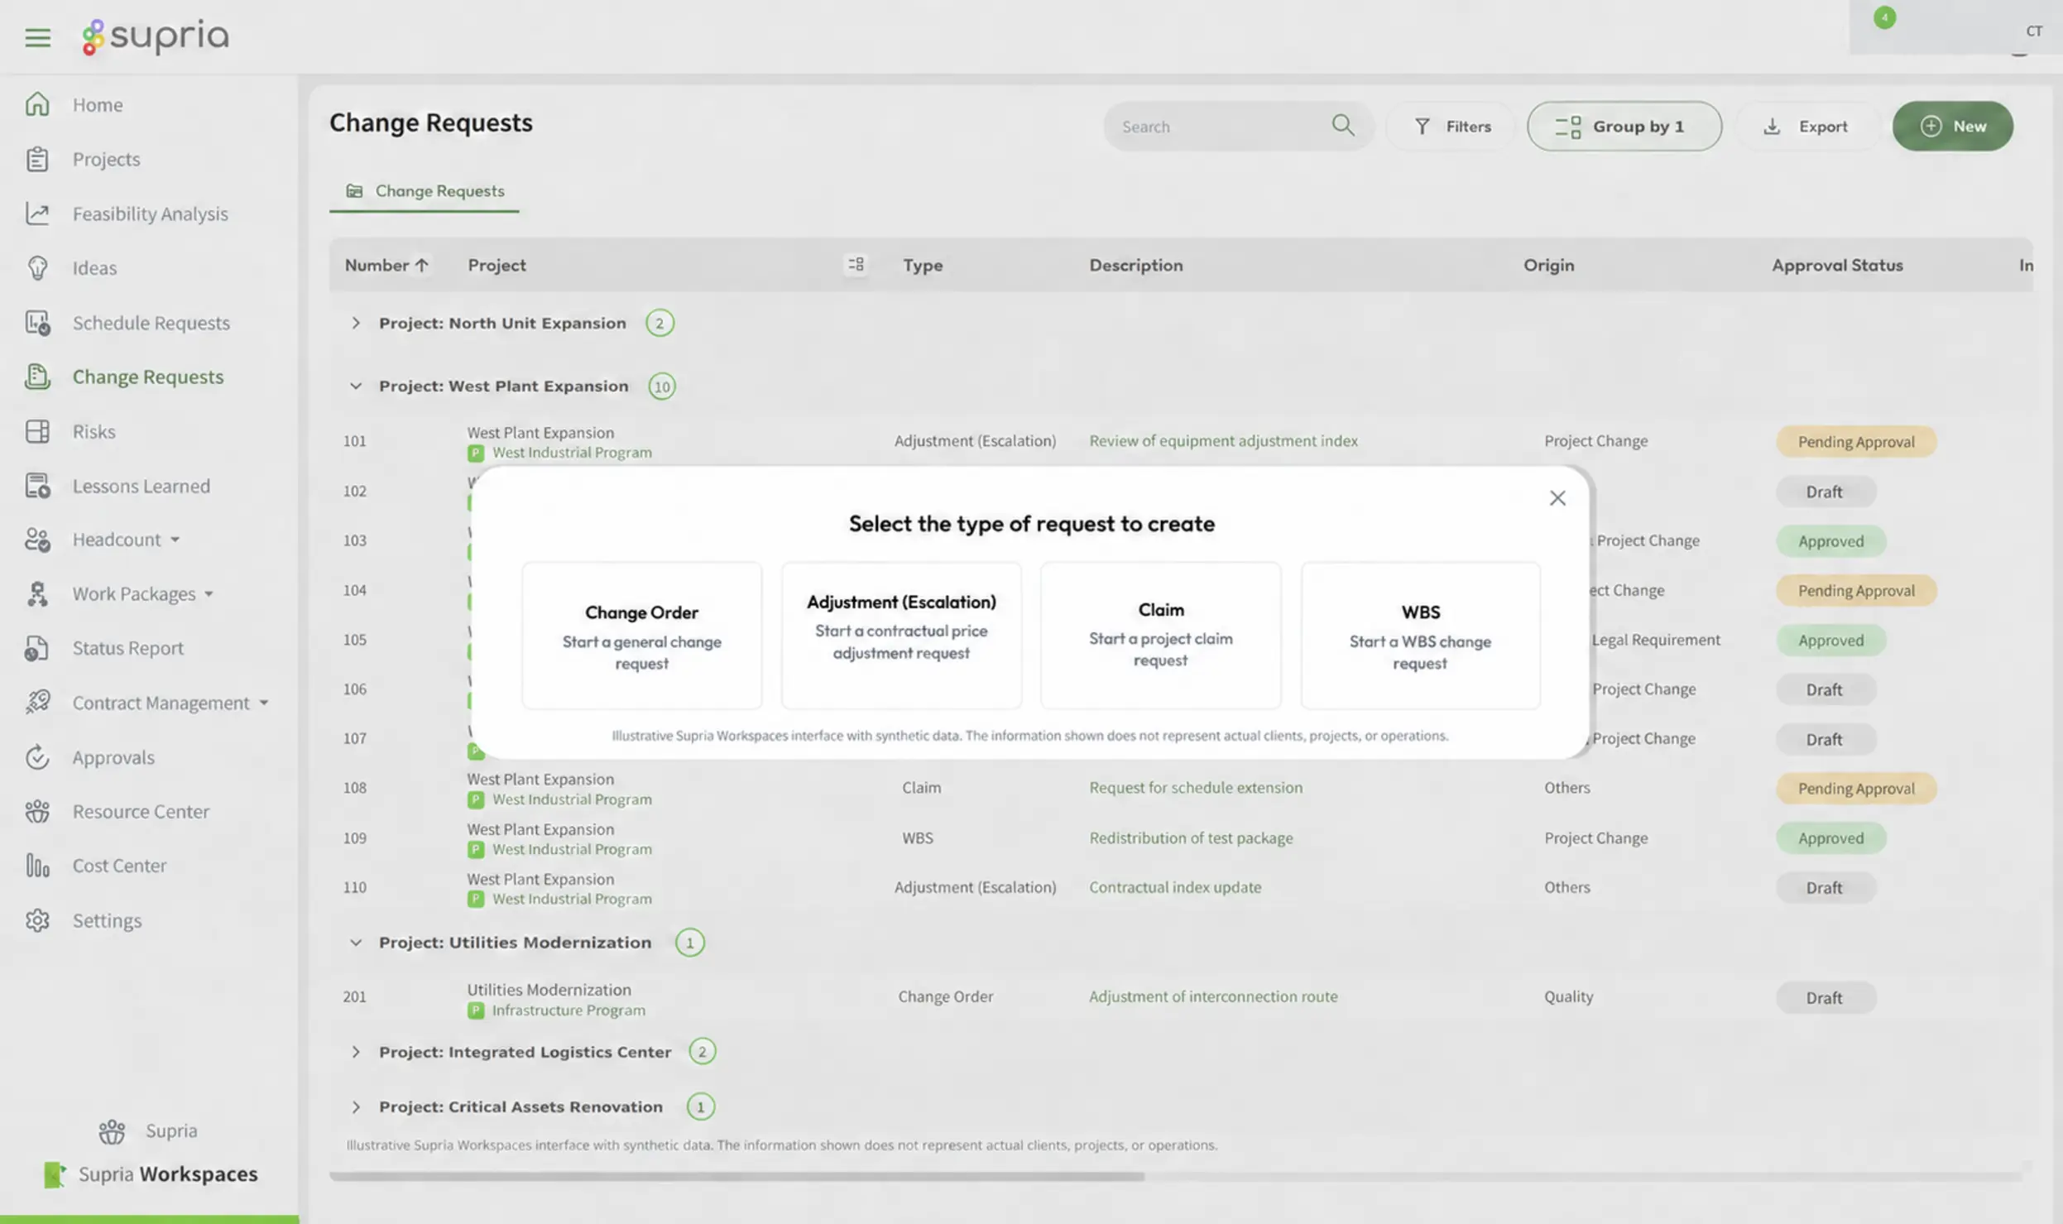
Task: Expand the Work Packages submenu arrow
Action: click(209, 594)
